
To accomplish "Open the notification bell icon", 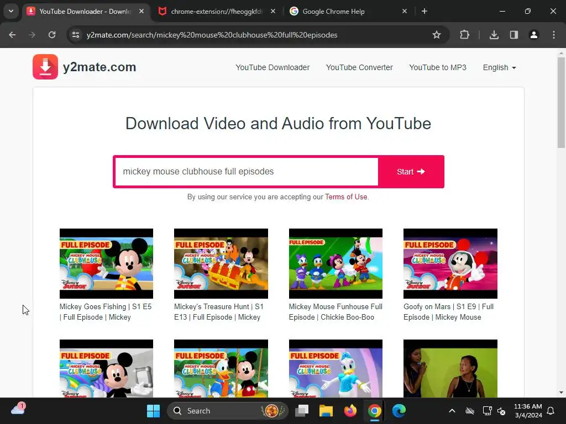I will 551,411.
